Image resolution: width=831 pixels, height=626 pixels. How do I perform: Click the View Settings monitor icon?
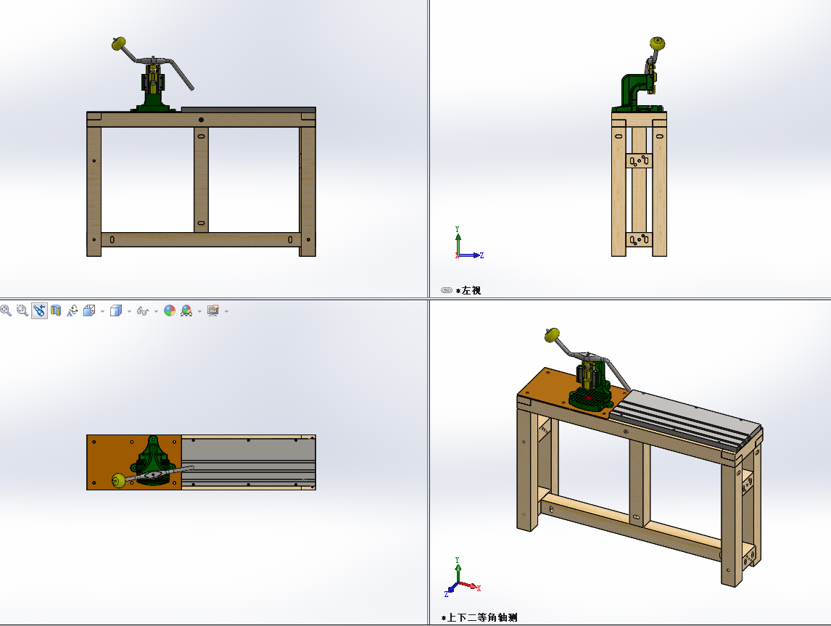tap(213, 310)
